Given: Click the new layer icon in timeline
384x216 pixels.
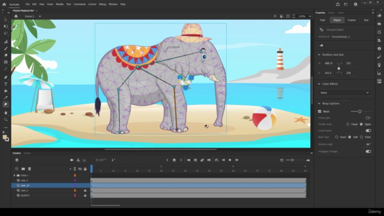Looking at the screenshot, I should 17,169.
